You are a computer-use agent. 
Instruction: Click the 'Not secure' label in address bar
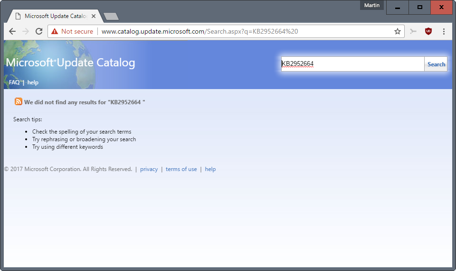pos(77,31)
